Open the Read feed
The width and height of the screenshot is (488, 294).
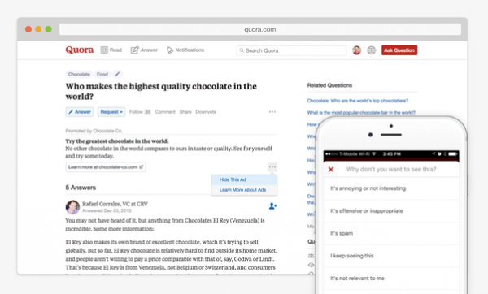111,50
